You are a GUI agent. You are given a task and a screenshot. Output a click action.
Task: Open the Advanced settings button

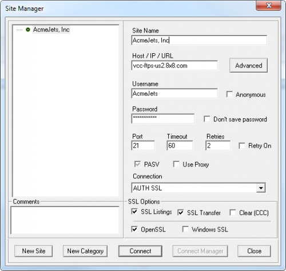point(248,65)
